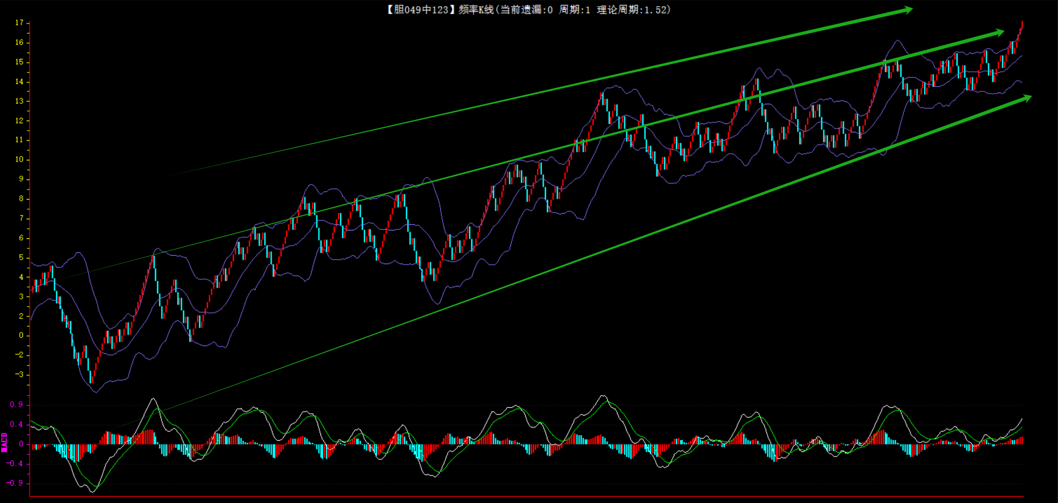Click the 0.4 label on MACD axis

(16, 424)
